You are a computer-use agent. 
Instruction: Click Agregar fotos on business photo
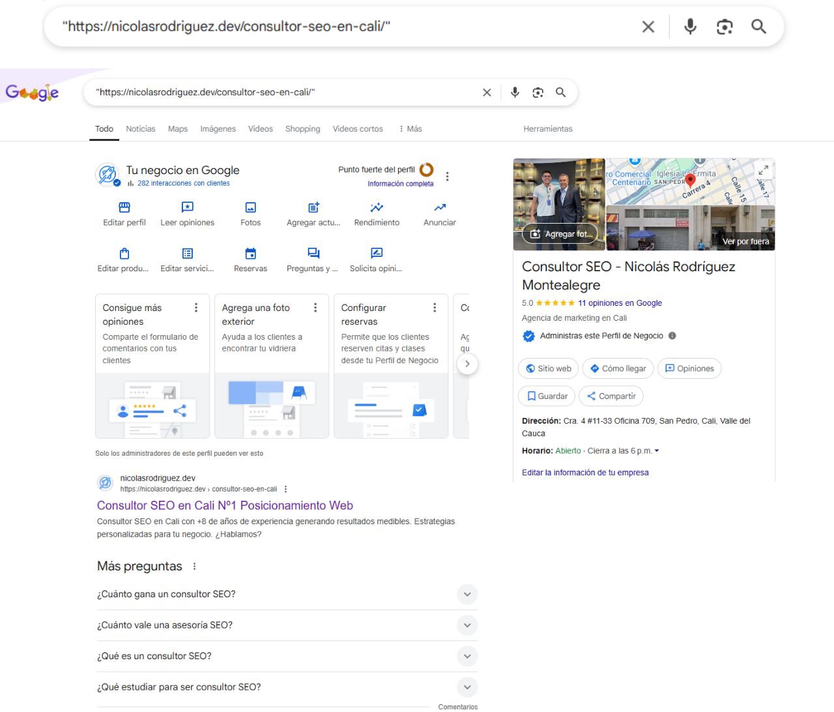(x=560, y=234)
